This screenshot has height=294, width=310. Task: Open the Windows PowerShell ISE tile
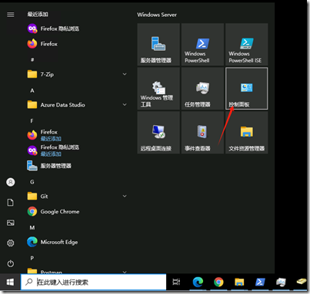pyautogui.click(x=247, y=45)
